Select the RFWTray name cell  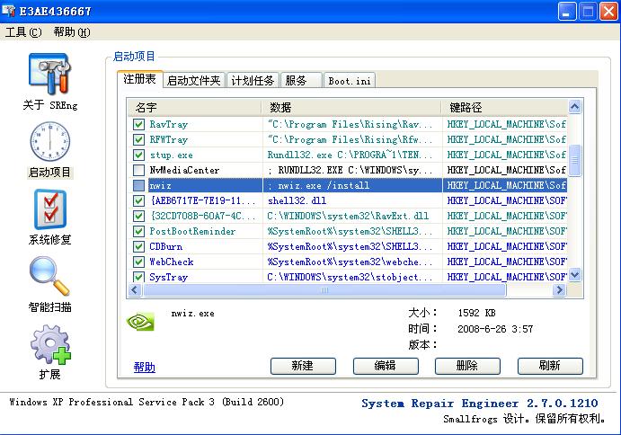tap(168, 139)
